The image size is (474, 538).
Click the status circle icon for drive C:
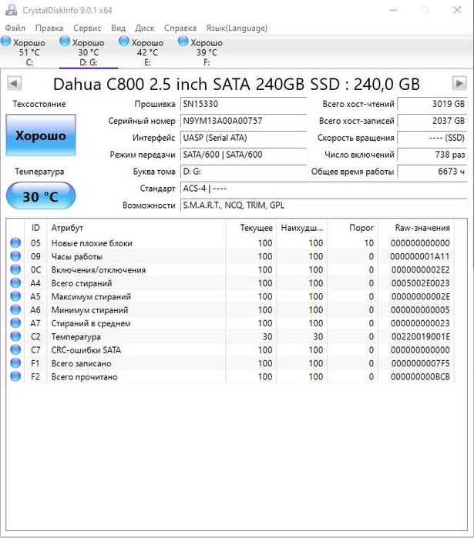[x=6, y=42]
